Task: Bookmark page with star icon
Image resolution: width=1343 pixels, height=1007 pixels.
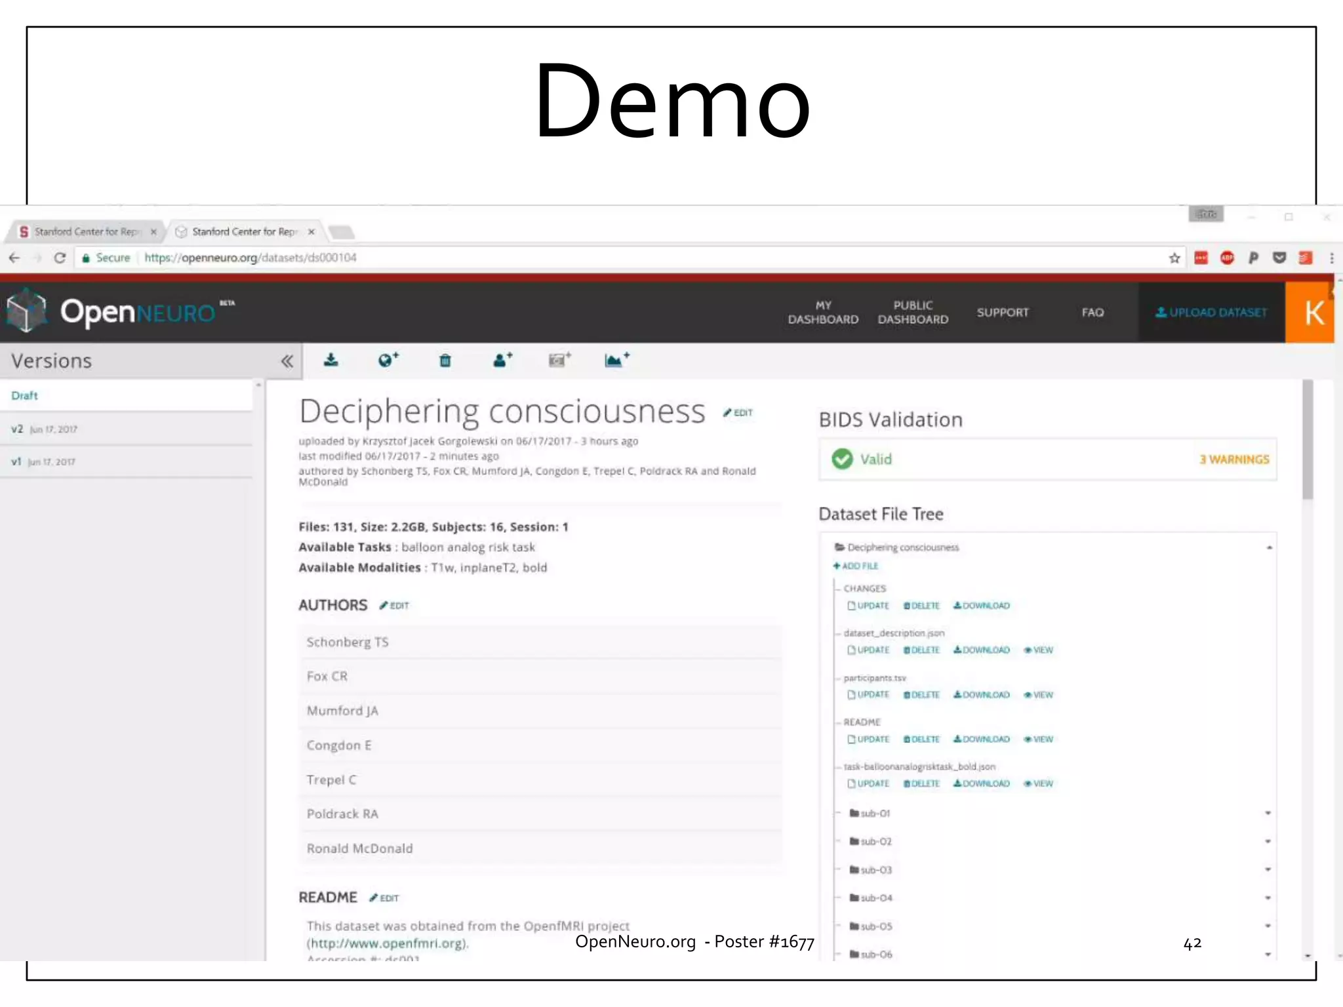Action: tap(1174, 258)
